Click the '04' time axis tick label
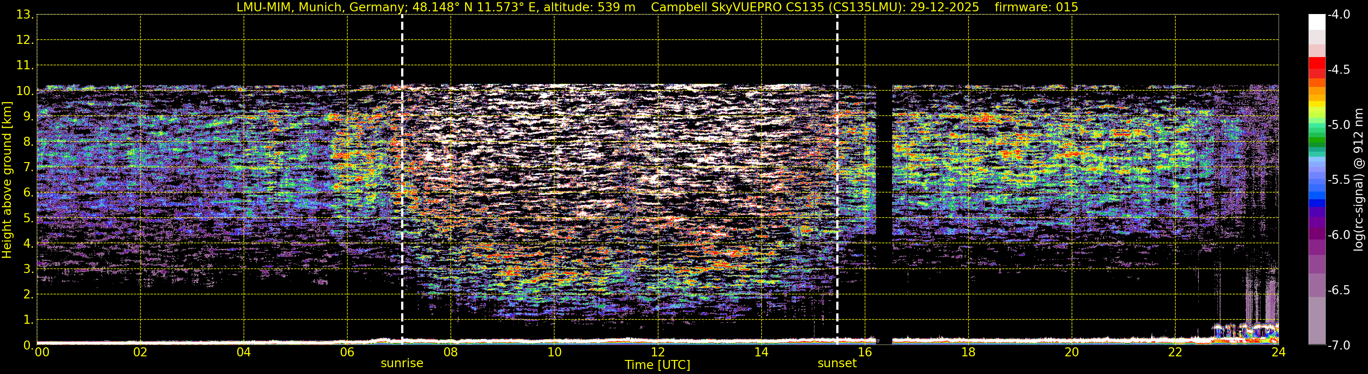 pos(244,352)
